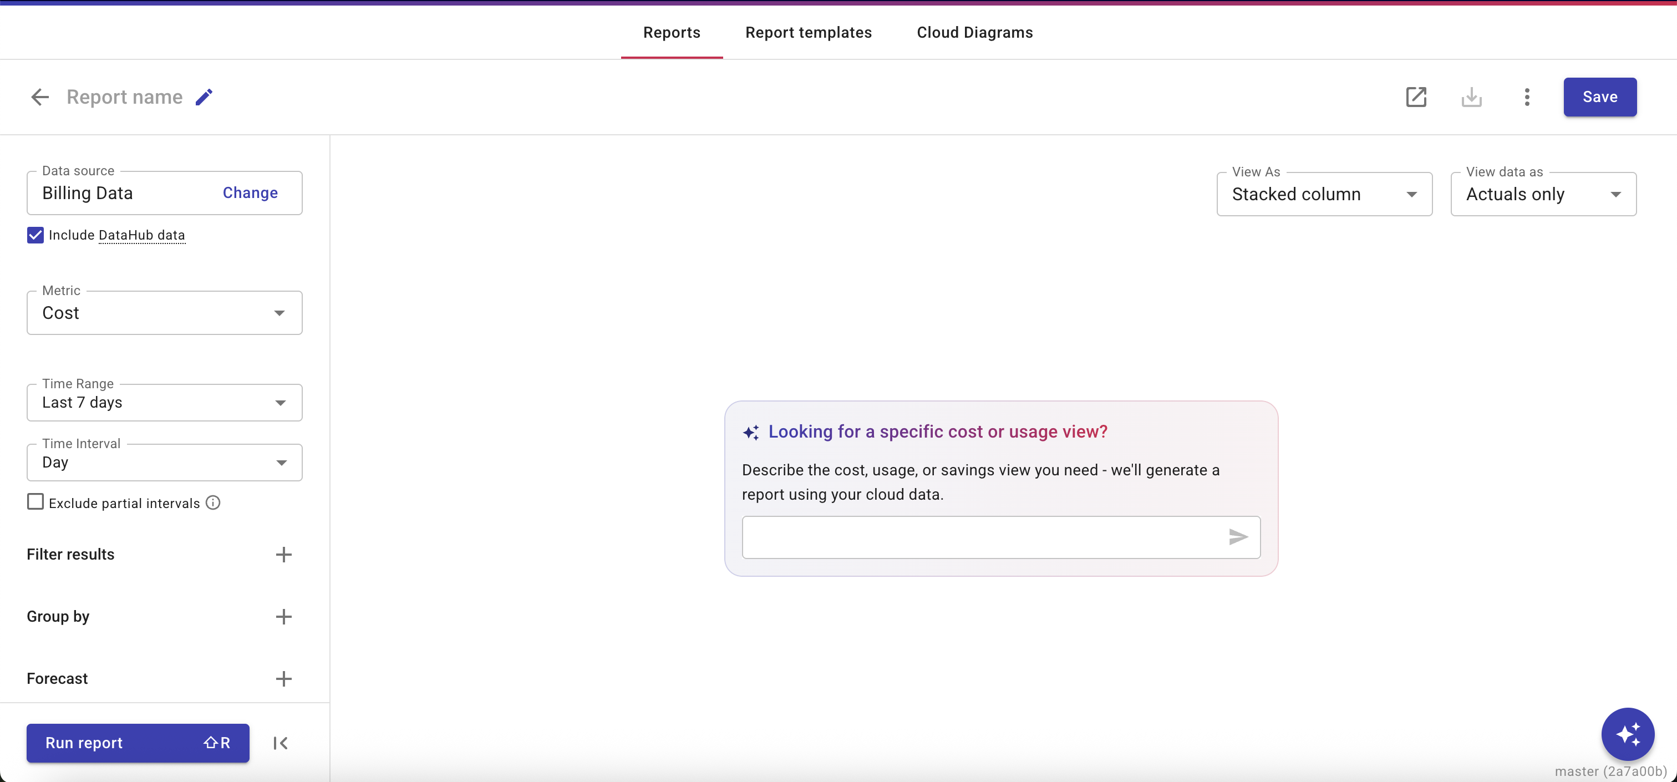Enable Exclude partial intervals checkbox

coord(35,502)
